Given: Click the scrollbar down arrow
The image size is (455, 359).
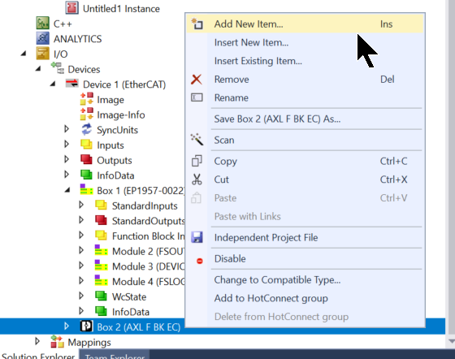Looking at the screenshot, I should coord(451,341).
